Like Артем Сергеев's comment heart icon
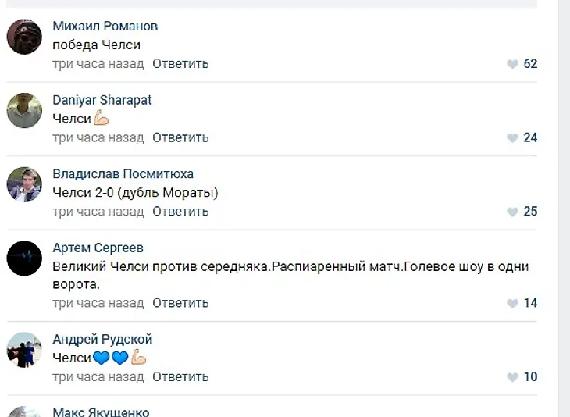 click(x=512, y=303)
